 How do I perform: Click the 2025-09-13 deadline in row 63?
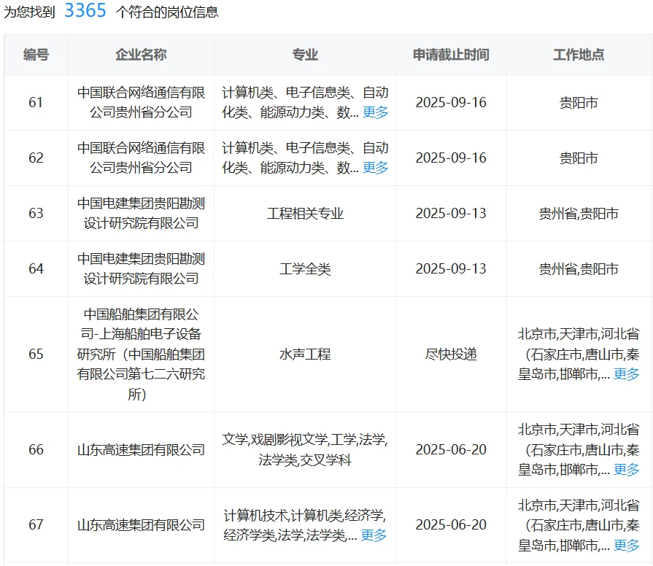452,213
